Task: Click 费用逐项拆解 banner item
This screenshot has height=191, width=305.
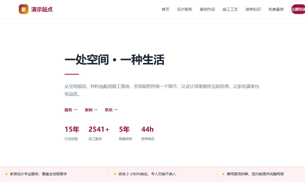Action: 261,174
